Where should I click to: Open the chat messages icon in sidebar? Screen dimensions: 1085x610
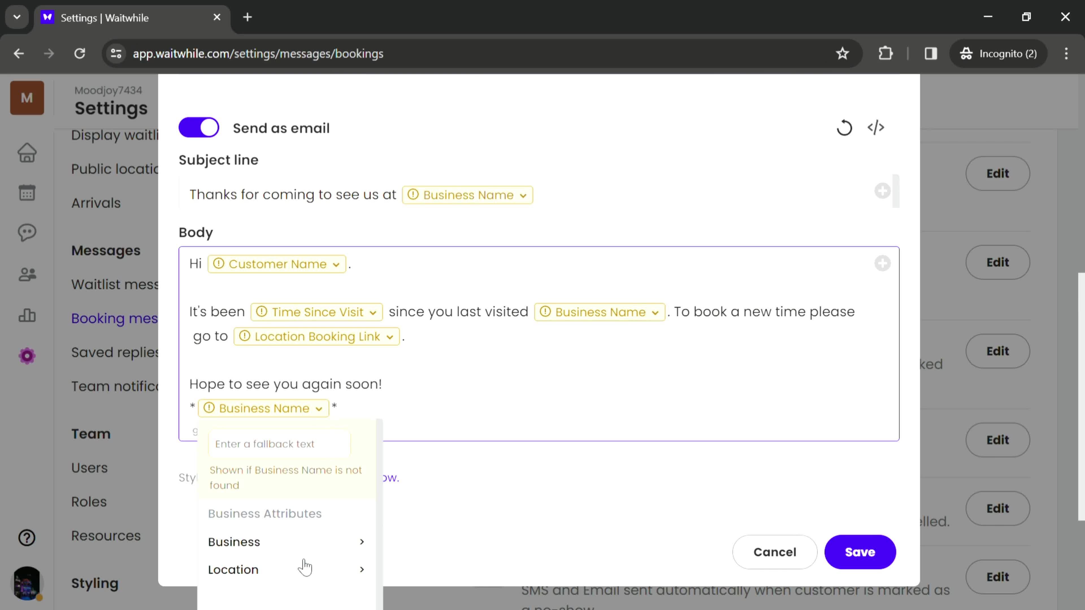[27, 233]
